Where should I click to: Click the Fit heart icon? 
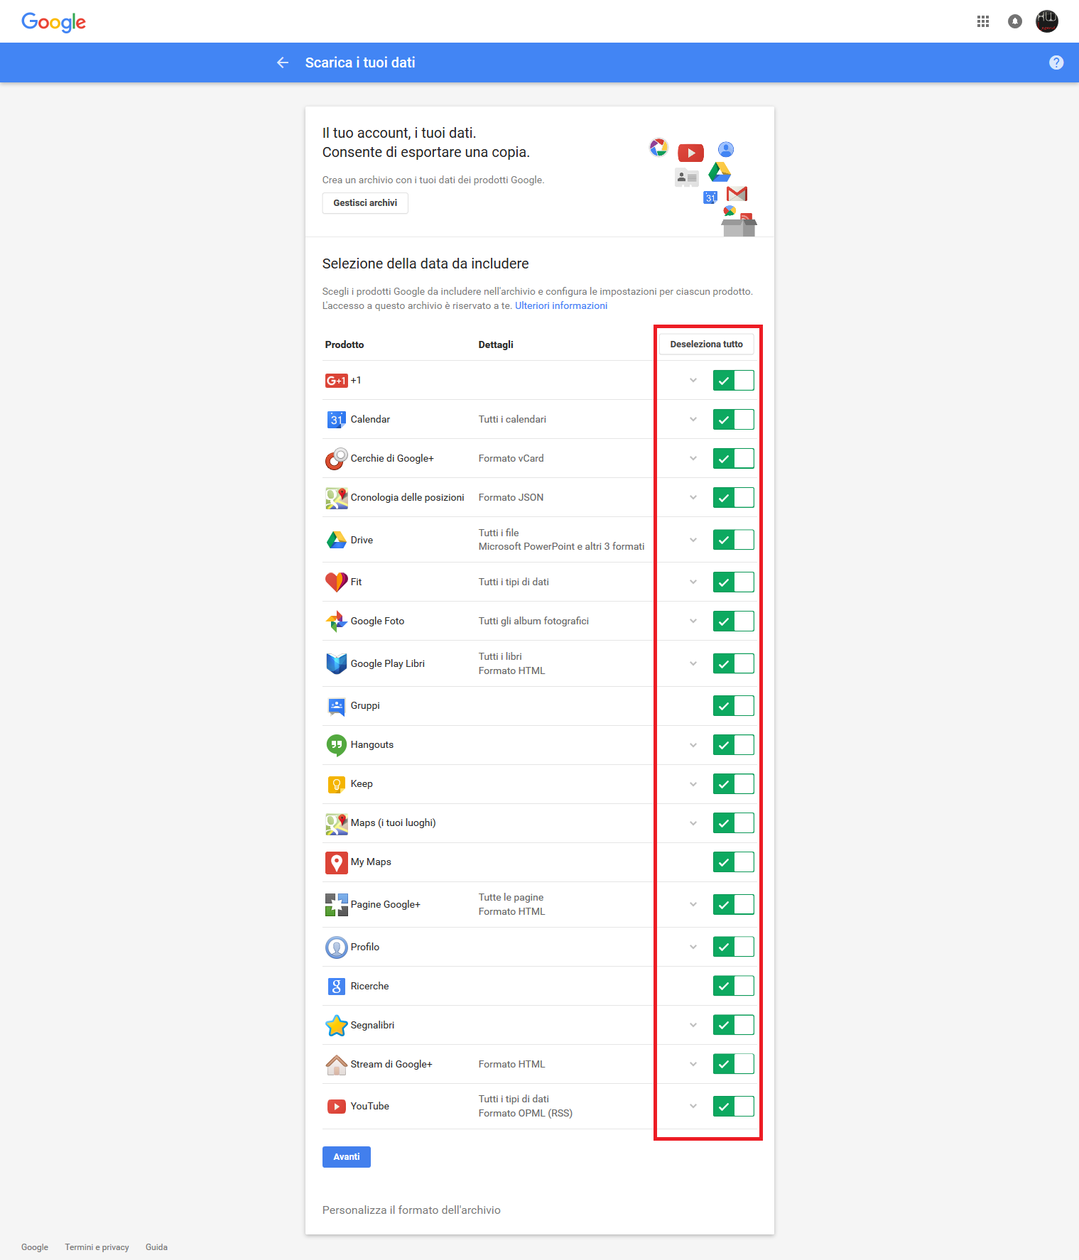336,582
